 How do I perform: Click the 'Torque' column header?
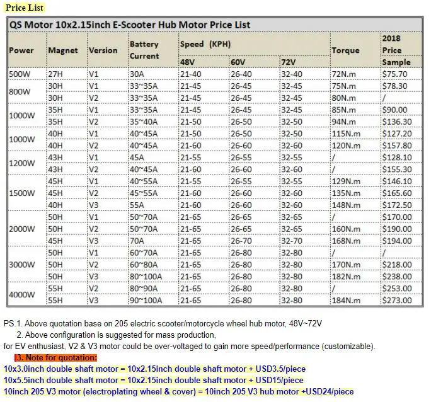coord(345,50)
